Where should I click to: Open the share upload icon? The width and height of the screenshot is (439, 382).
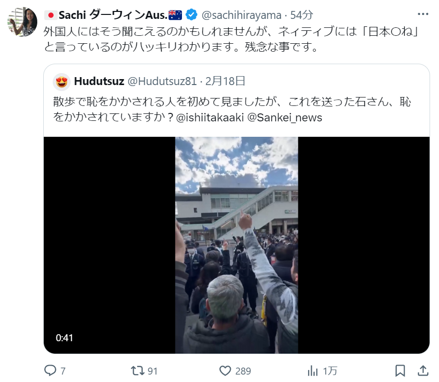pos(423,371)
